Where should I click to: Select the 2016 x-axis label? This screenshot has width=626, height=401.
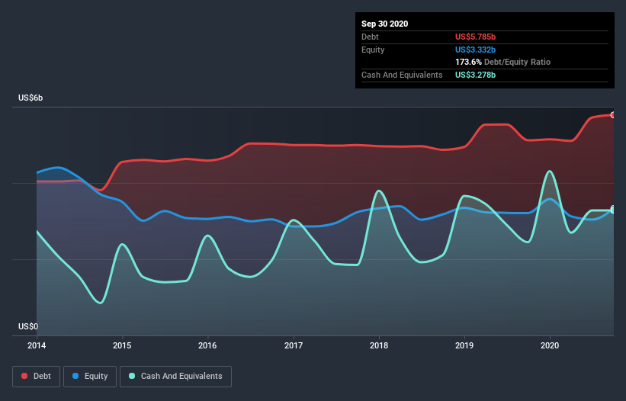tap(207, 345)
